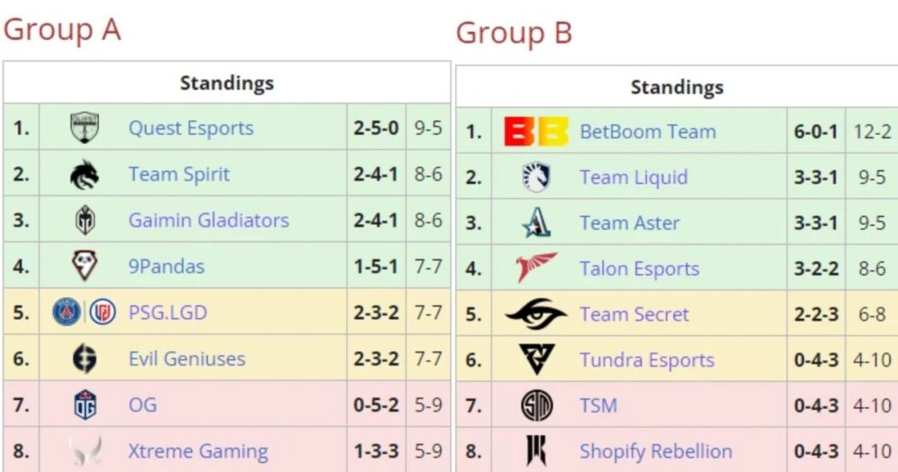
Task: Open the PSG.LGD team link
Action: coord(167,313)
